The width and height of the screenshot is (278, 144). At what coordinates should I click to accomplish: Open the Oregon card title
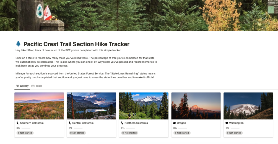(181, 123)
